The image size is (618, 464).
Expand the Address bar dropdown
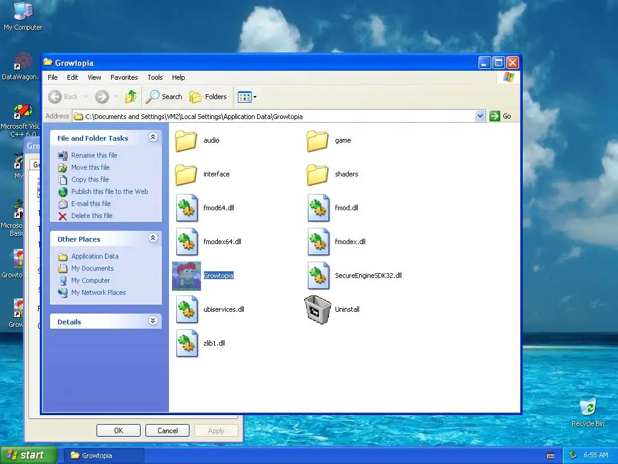point(480,117)
